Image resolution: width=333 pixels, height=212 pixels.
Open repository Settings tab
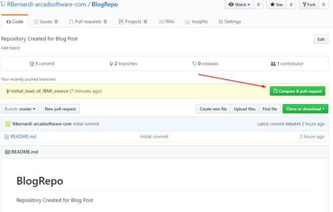(230, 22)
